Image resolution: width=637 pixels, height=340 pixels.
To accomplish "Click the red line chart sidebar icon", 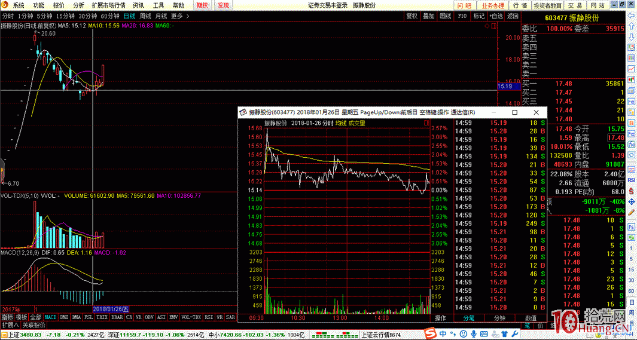I will [631, 69].
